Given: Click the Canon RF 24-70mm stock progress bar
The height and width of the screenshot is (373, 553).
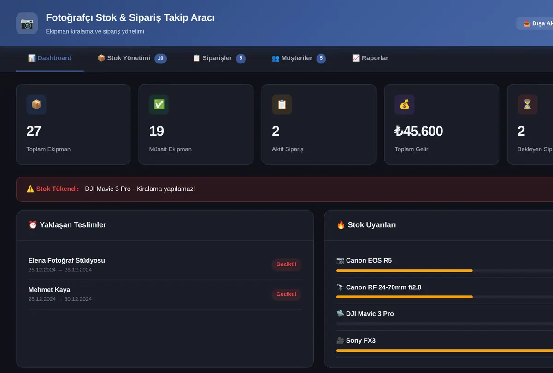Looking at the screenshot, I should [445, 297].
